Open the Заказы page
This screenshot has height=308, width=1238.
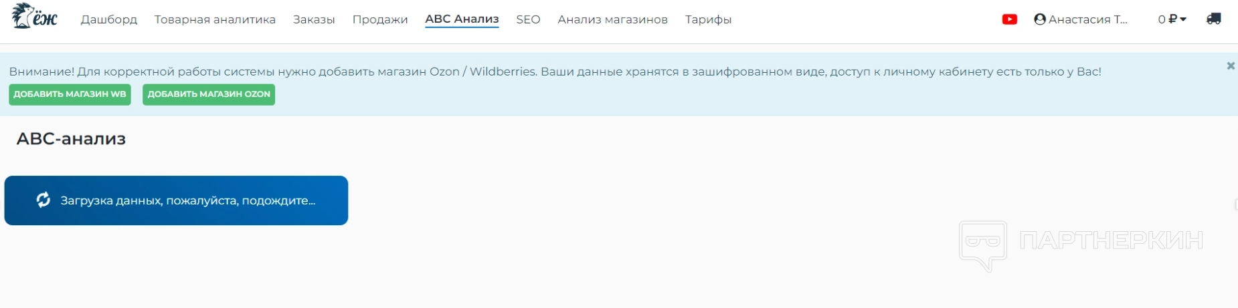(314, 19)
